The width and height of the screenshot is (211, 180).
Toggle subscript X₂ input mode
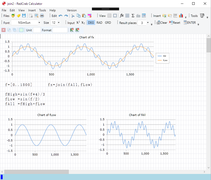[x=83, y=23]
